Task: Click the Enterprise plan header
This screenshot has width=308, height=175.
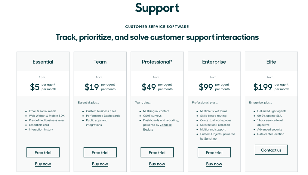Action: pos(214,62)
